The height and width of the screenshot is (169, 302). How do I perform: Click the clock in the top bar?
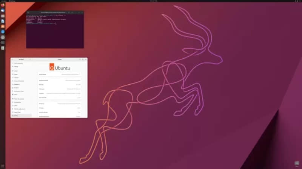151,1
